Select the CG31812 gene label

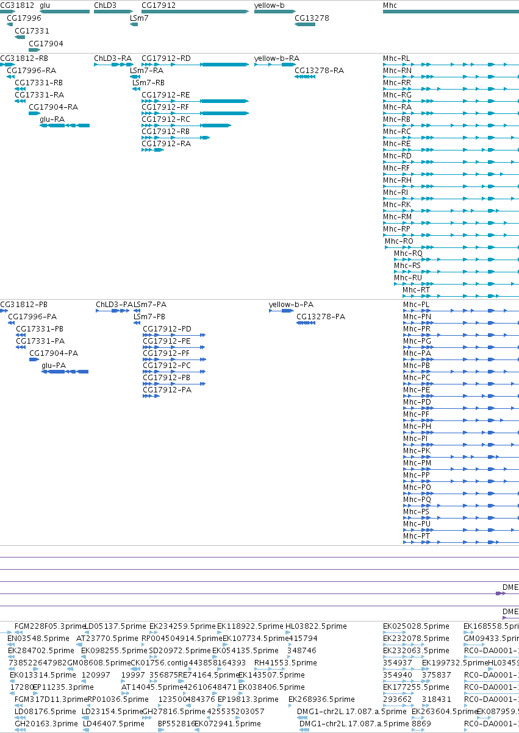click(17, 5)
